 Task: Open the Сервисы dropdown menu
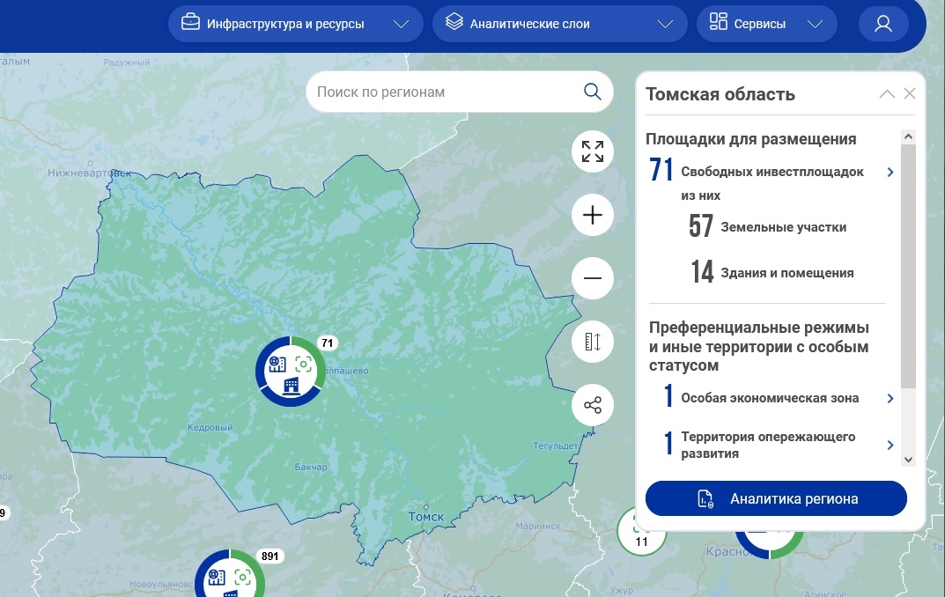766,24
